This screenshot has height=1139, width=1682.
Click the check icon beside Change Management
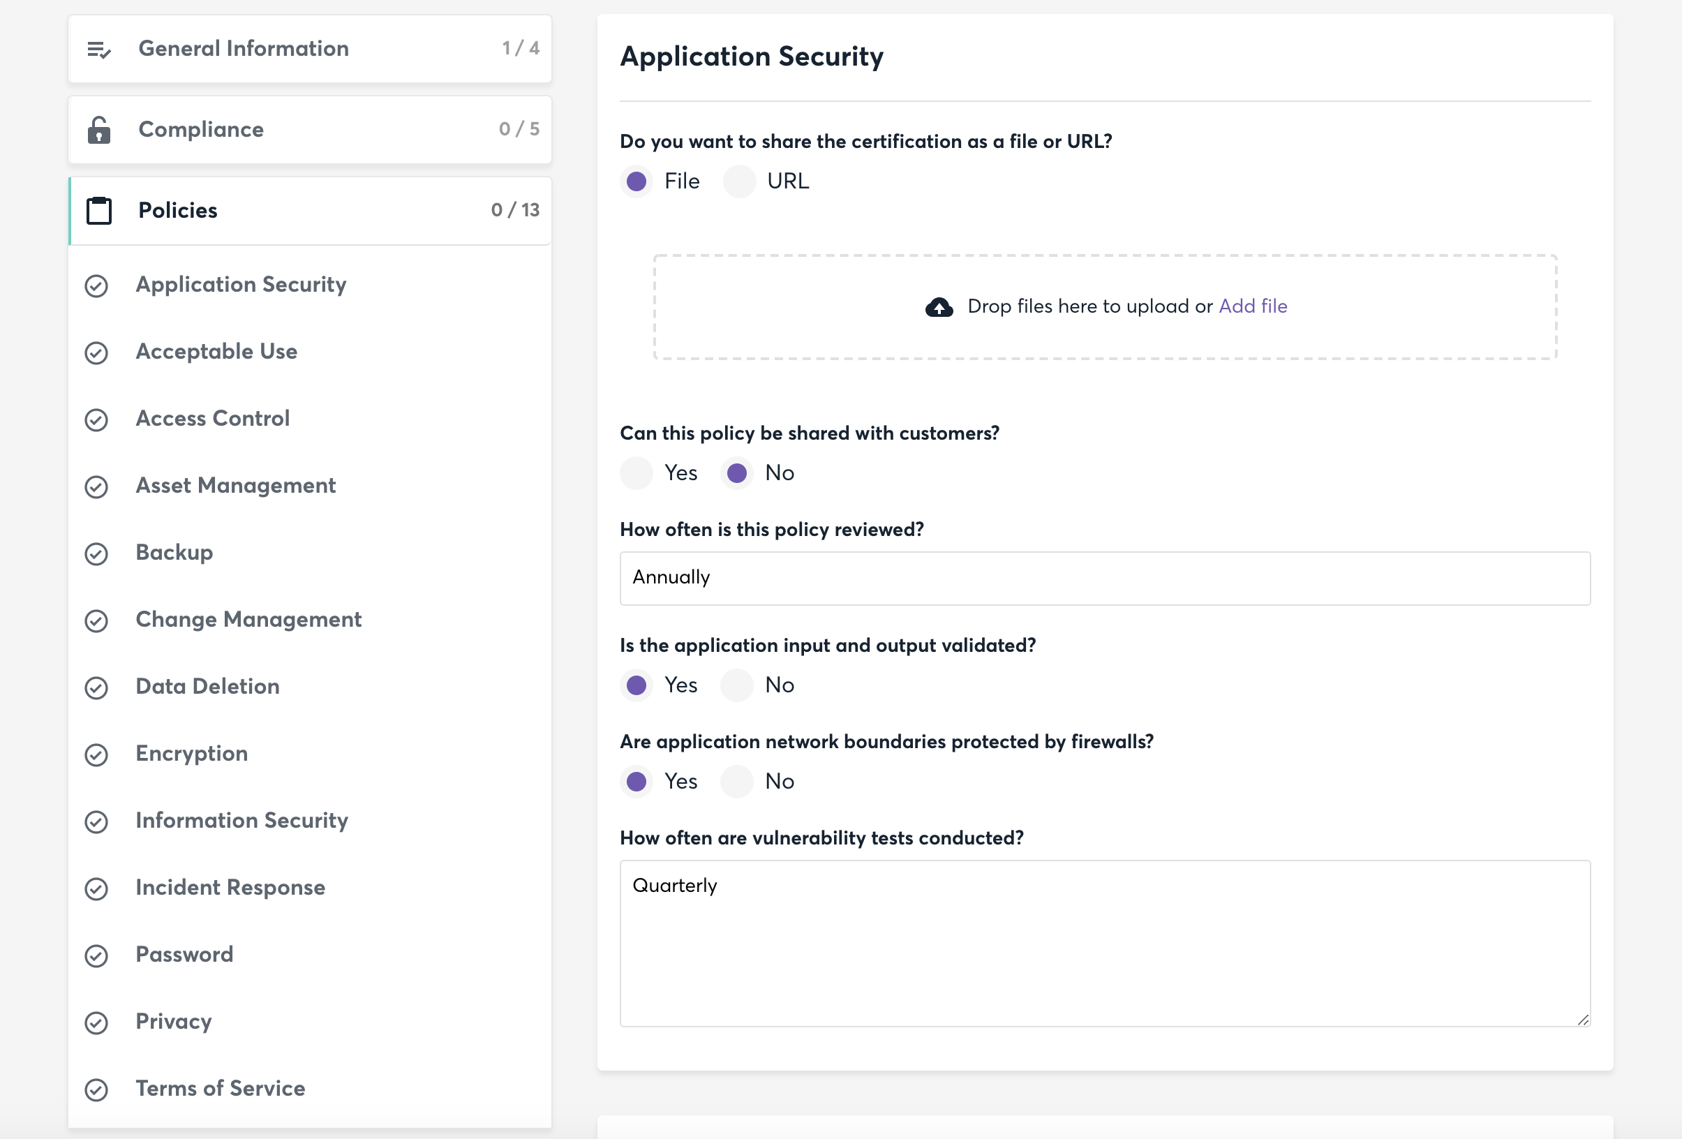click(96, 621)
